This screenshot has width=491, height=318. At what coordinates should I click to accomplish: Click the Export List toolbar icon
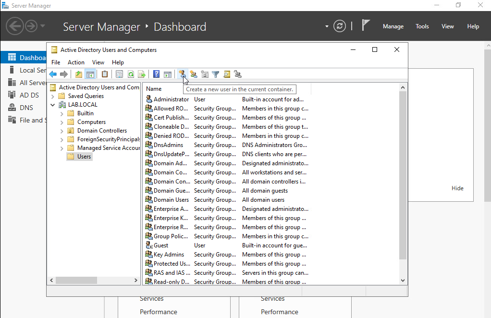[x=142, y=74]
